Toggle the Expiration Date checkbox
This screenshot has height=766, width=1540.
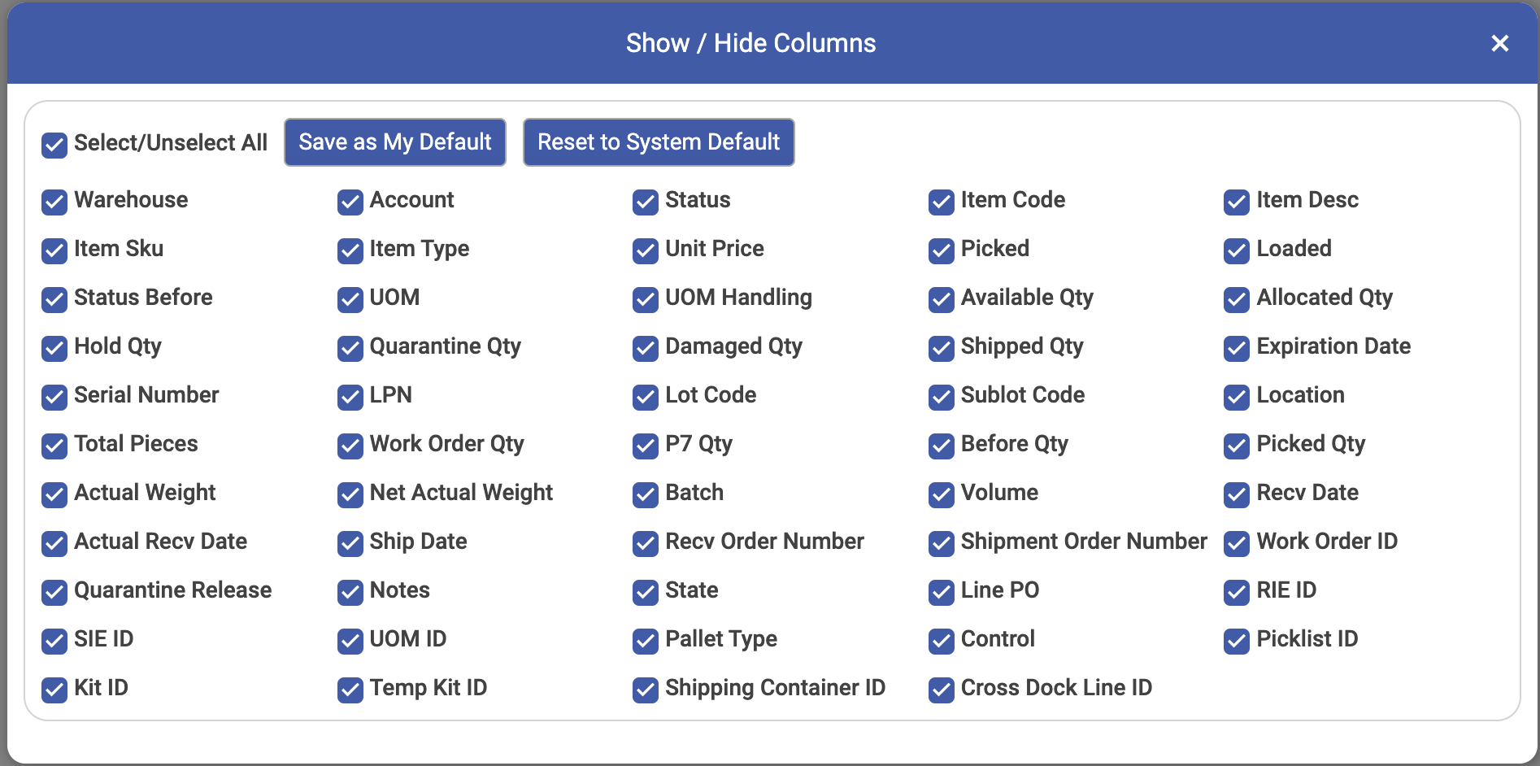pos(1237,349)
